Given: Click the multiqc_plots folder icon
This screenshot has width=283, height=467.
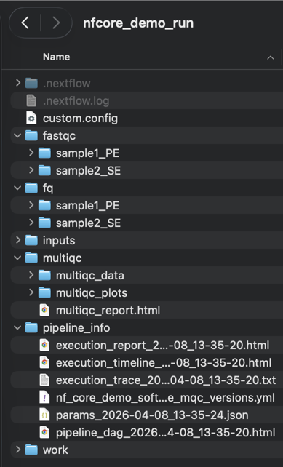Looking at the screenshot, I should click(x=44, y=292).
